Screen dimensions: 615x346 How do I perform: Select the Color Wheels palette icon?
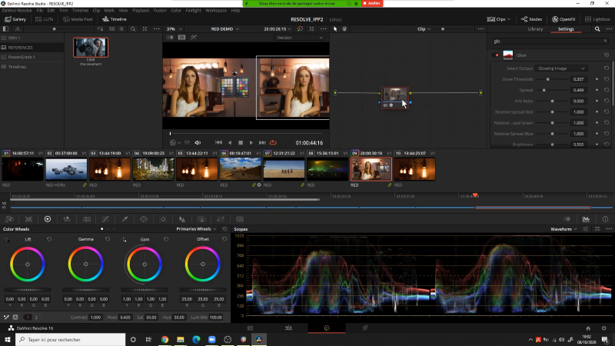click(x=48, y=219)
